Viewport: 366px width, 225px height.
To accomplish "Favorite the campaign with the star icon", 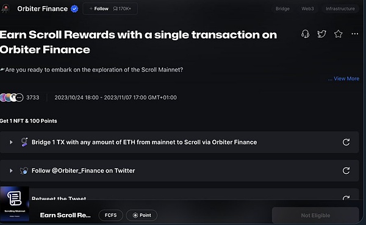I will pos(338,34).
